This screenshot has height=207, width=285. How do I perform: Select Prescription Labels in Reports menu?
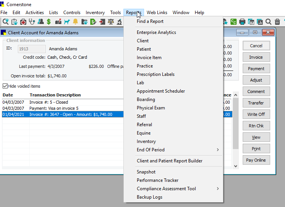pyautogui.click(x=155, y=74)
